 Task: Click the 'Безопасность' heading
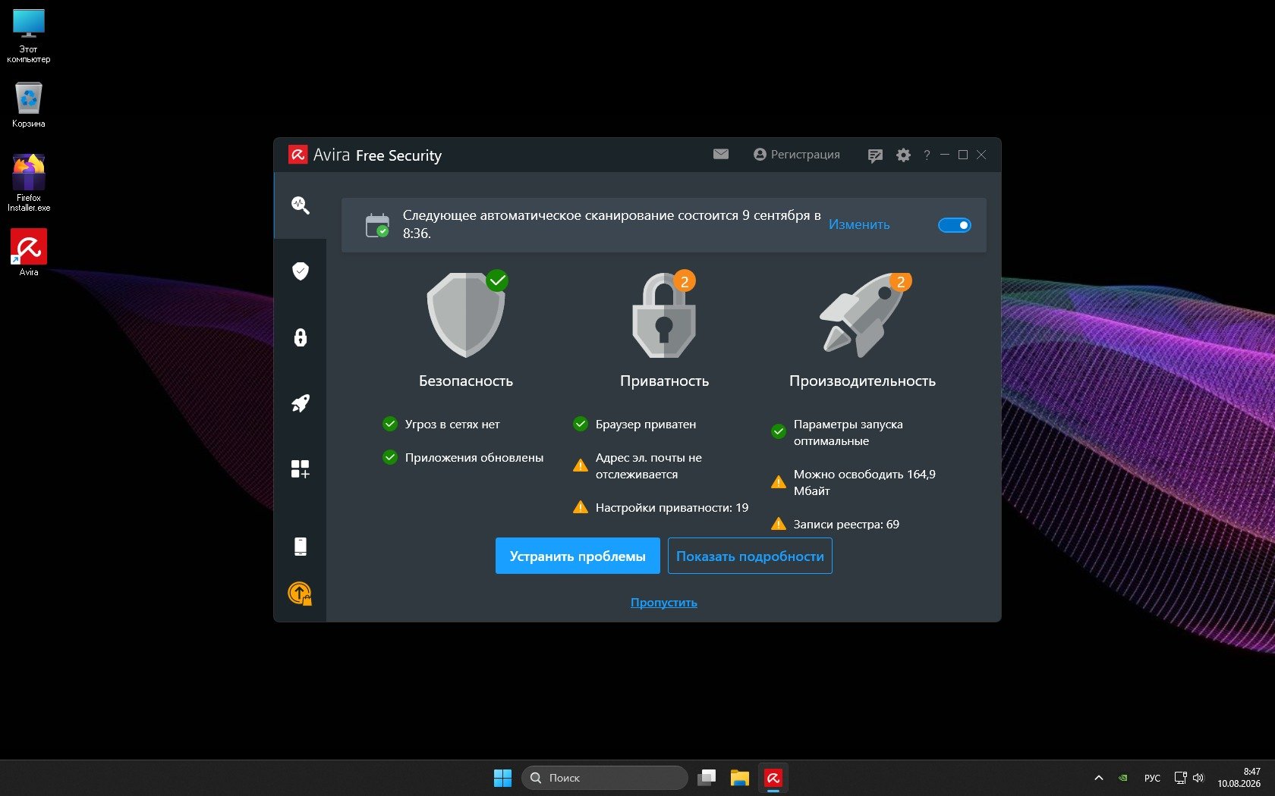click(x=466, y=381)
